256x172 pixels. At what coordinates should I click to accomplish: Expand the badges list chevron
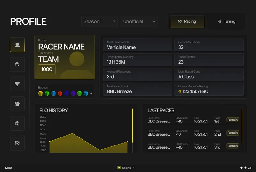click(91, 93)
